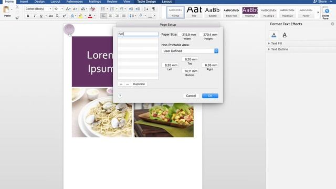The width and height of the screenshot is (336, 189).
Task: Click the Sort A-Z icon
Action: (146, 9)
